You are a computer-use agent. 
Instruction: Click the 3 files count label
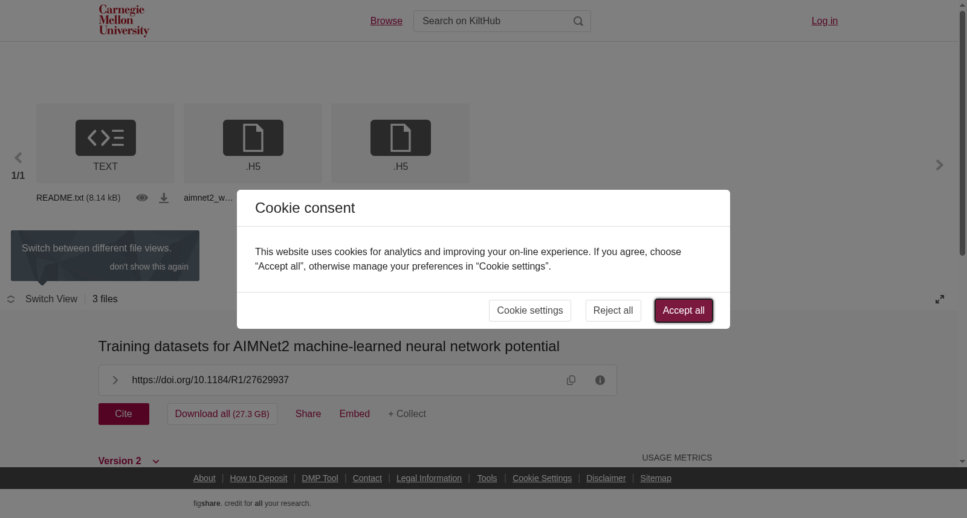[105, 299]
